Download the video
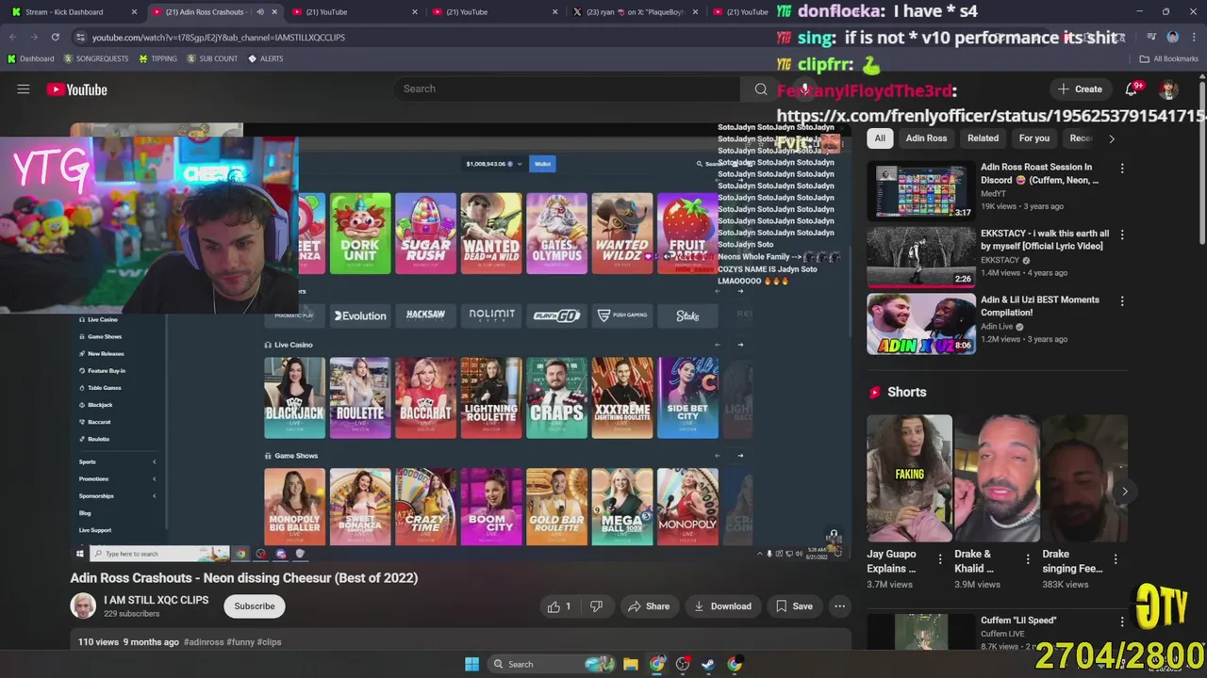 (x=722, y=606)
